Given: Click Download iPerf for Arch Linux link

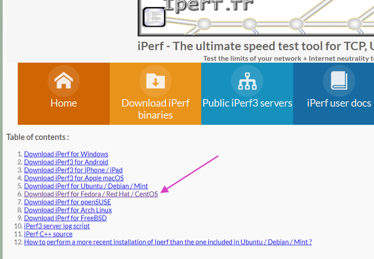Looking at the screenshot, I should tap(68, 210).
